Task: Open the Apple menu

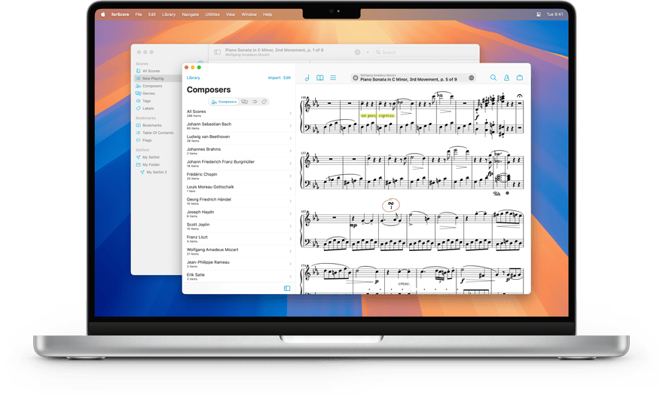Action: pos(102,14)
